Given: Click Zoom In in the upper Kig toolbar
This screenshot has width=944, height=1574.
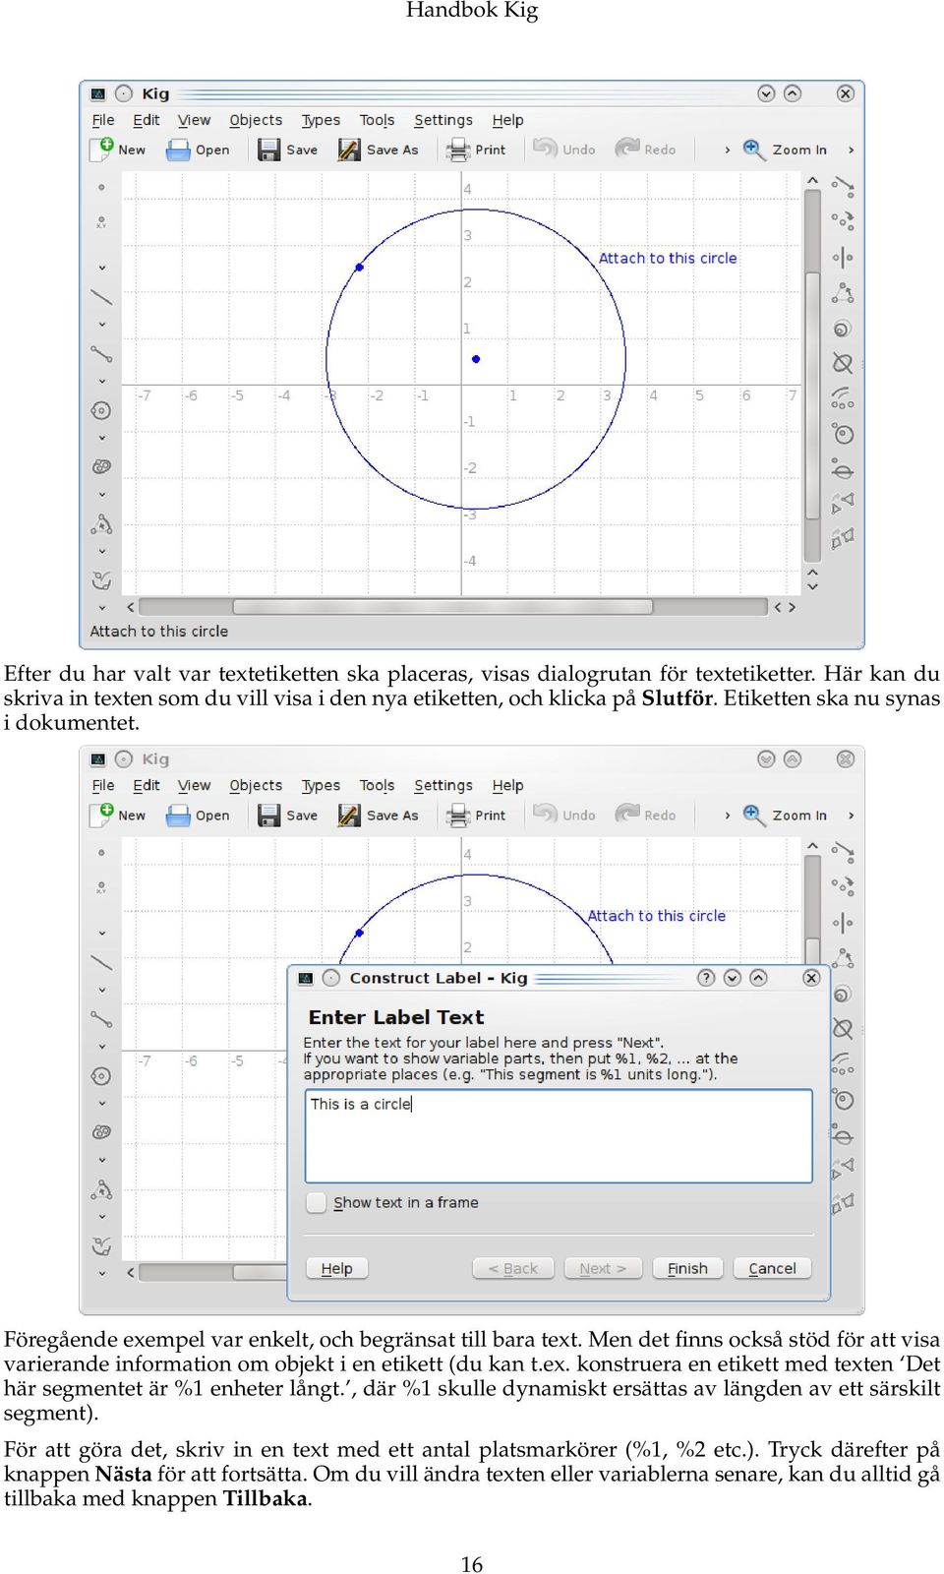Looking at the screenshot, I should (785, 150).
